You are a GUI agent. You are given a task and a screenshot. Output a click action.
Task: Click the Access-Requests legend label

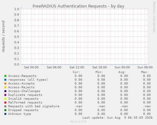coord(22,76)
